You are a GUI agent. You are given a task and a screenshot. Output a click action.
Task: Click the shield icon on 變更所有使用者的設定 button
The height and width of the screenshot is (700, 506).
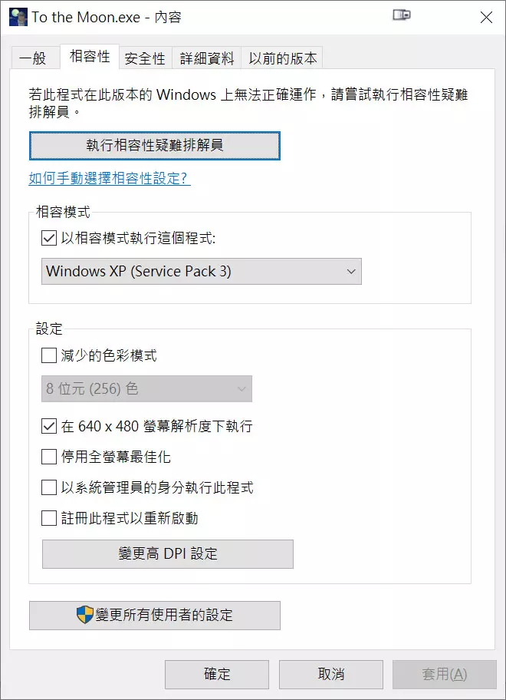tap(84, 615)
